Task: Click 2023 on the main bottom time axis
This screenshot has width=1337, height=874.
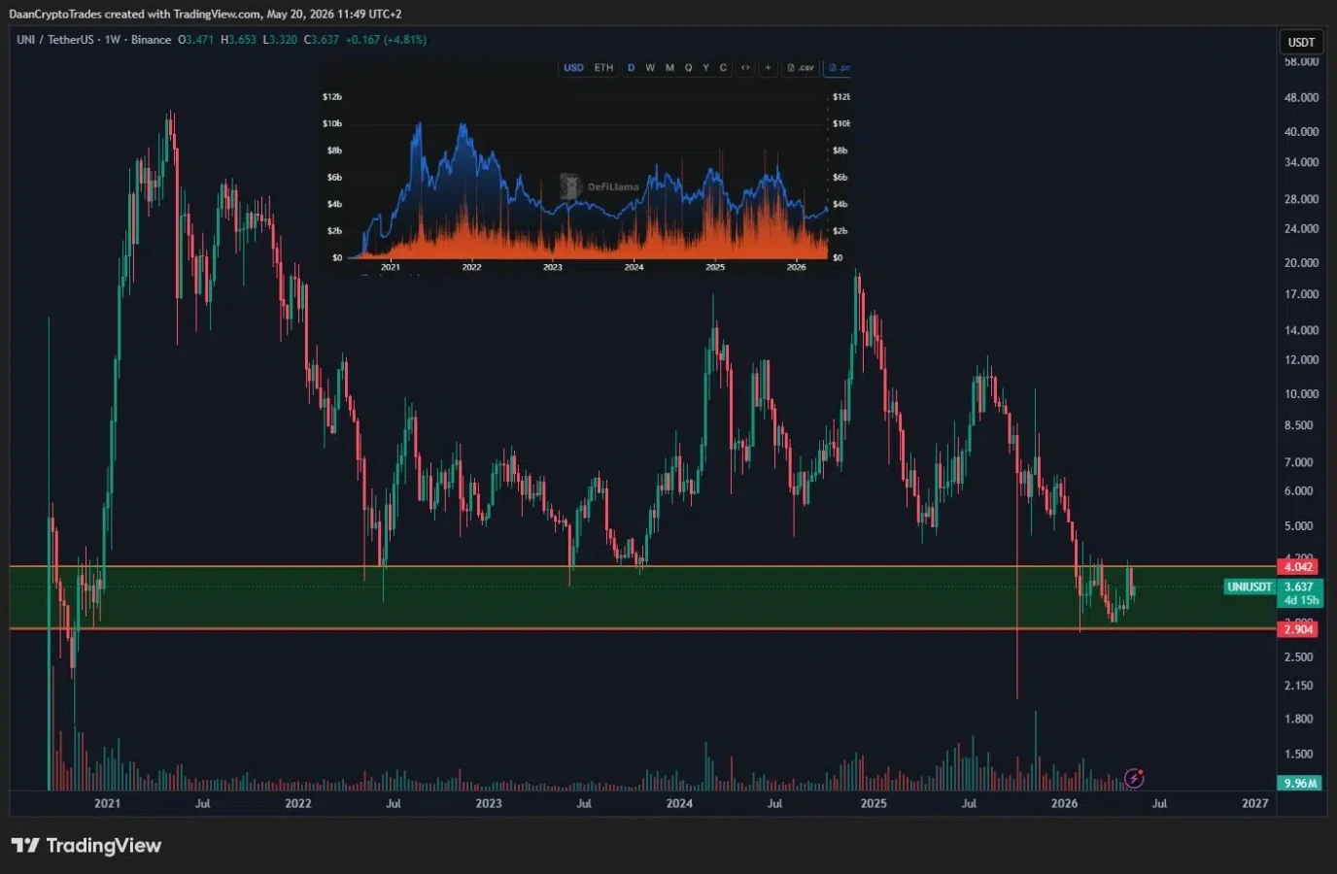Action: (489, 803)
